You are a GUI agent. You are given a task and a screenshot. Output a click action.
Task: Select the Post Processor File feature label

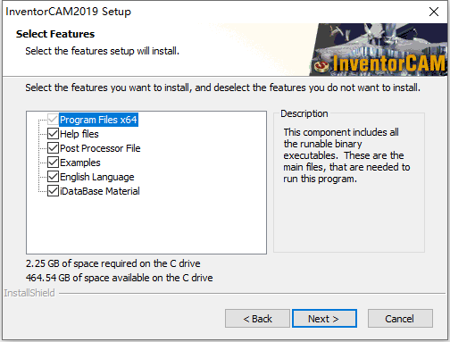pos(100,148)
